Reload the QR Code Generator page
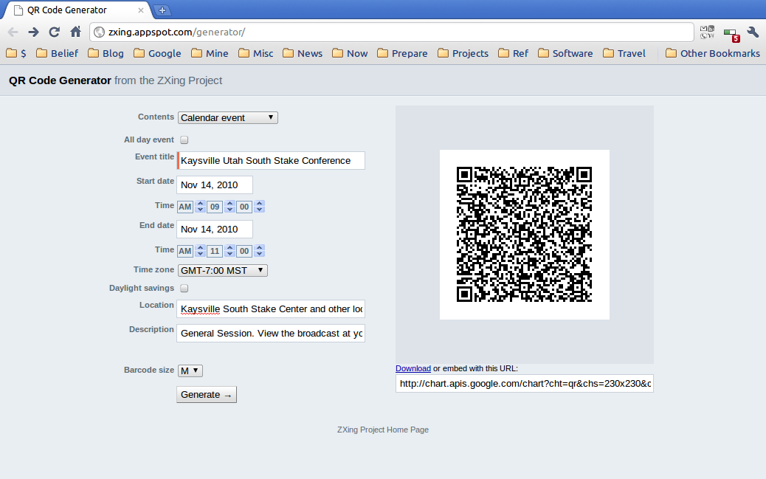The height and width of the screenshot is (479, 766). tap(54, 32)
